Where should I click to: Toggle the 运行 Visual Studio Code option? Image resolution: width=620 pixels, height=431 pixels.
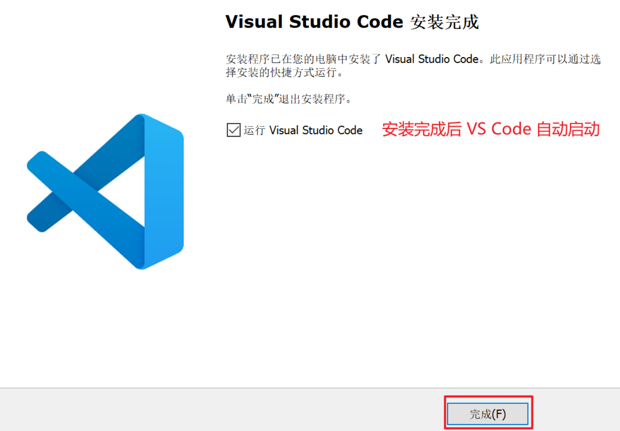[x=233, y=130]
